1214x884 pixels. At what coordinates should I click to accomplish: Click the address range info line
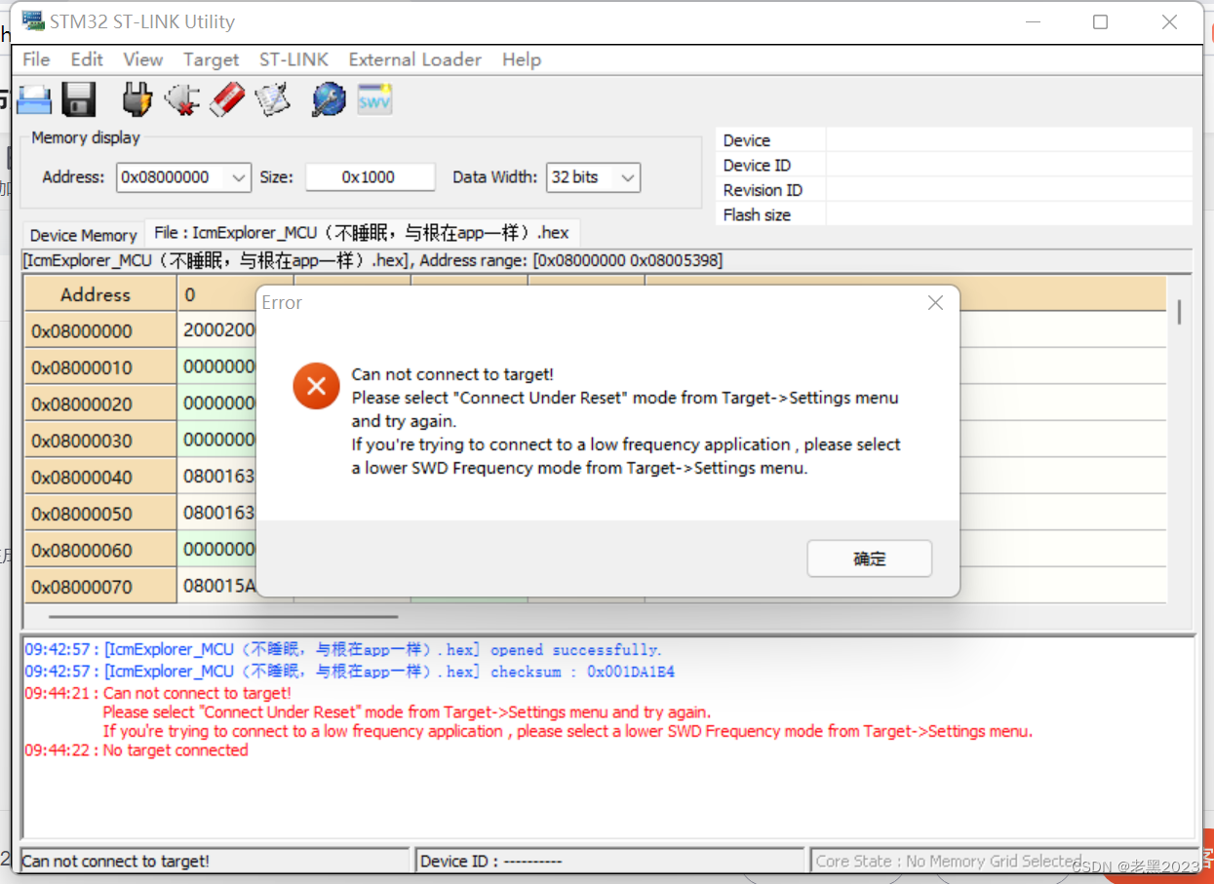(372, 261)
